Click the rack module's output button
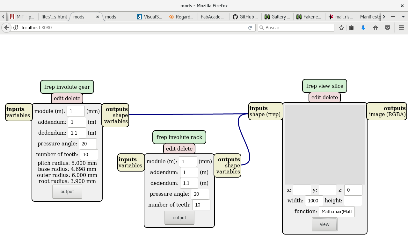 (179, 218)
